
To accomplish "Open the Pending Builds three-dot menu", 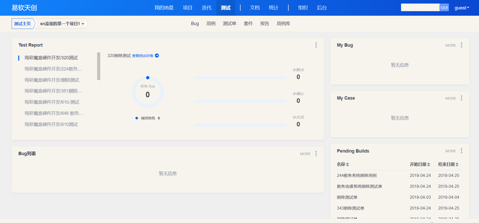I will pos(462,151).
